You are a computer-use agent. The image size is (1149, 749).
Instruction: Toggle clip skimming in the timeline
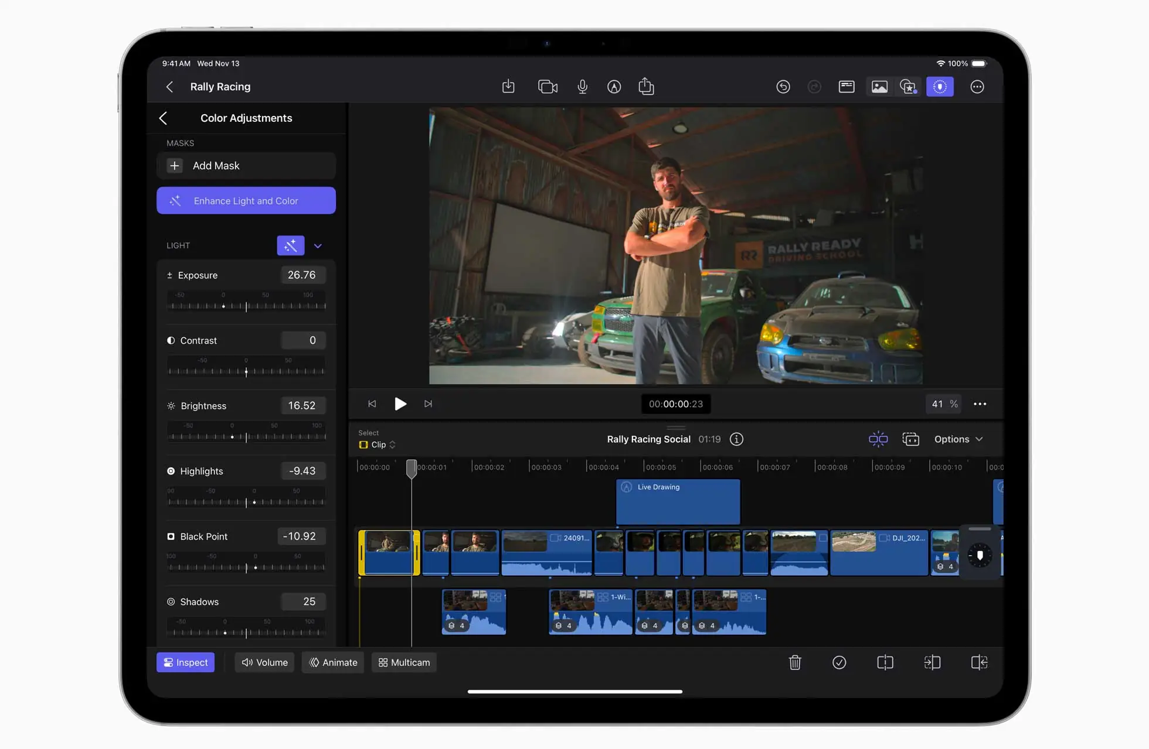click(878, 439)
